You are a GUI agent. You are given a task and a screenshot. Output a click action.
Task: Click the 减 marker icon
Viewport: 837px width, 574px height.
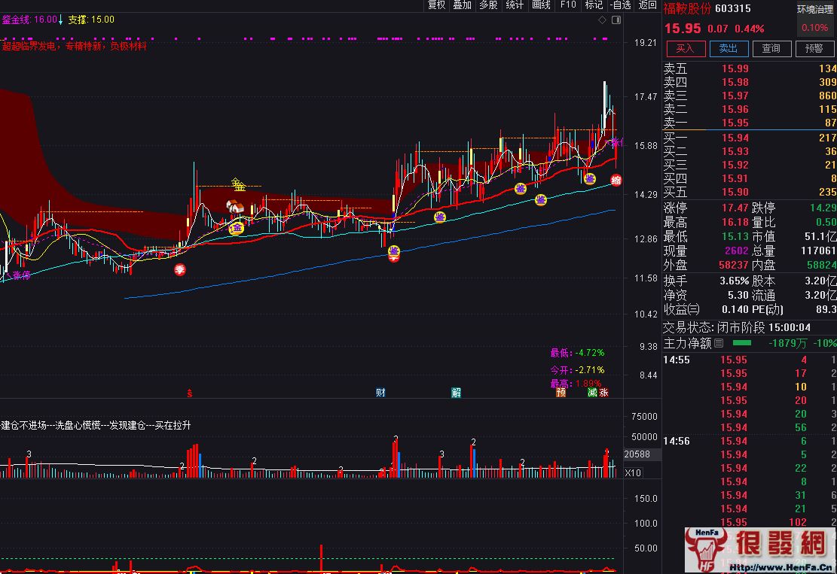(x=592, y=393)
